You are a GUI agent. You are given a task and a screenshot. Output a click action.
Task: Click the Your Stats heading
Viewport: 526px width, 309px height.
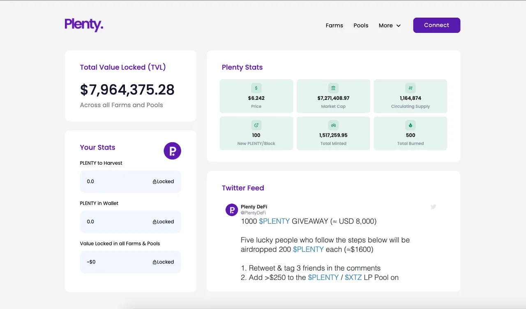[97, 148]
